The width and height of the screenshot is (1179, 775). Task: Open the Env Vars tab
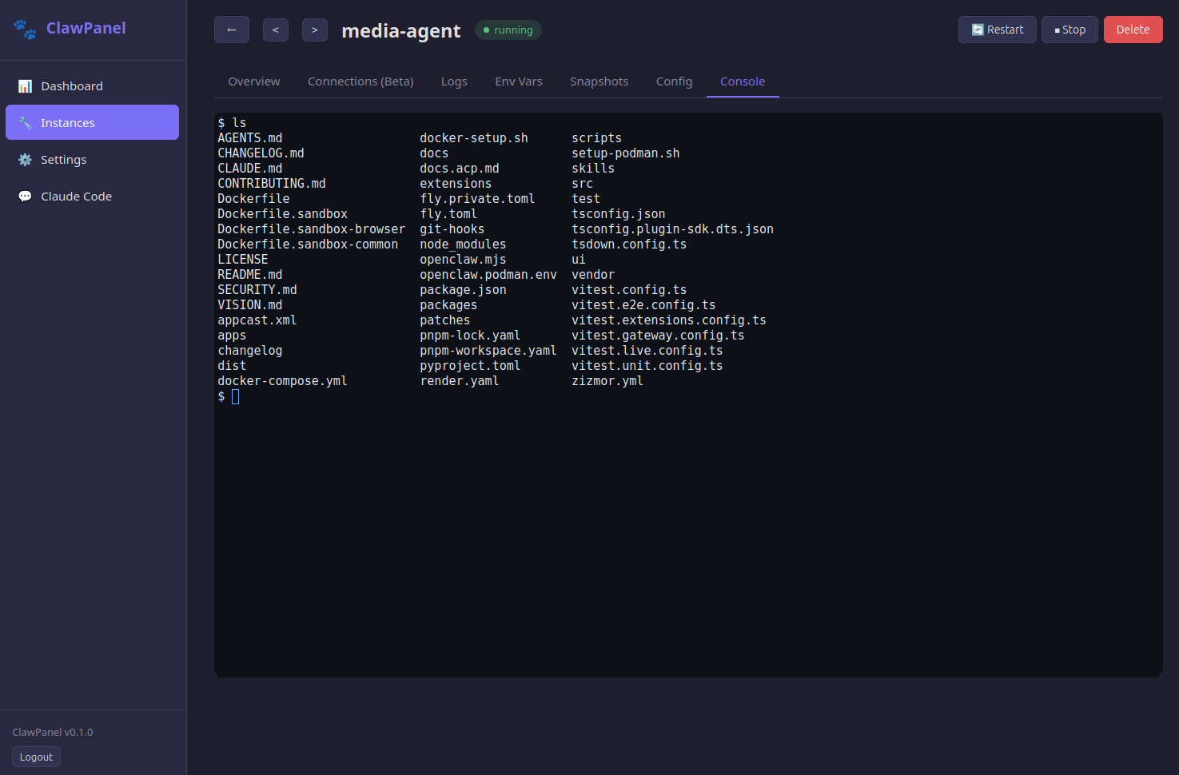[x=518, y=81]
